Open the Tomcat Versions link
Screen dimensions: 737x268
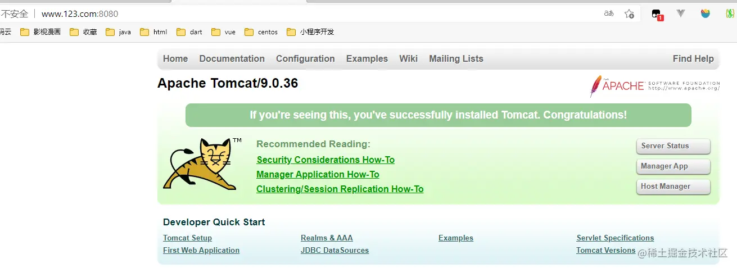coord(606,250)
